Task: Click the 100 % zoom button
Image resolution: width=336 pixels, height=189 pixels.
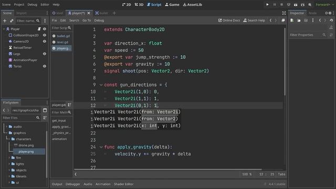Action: 247,174
